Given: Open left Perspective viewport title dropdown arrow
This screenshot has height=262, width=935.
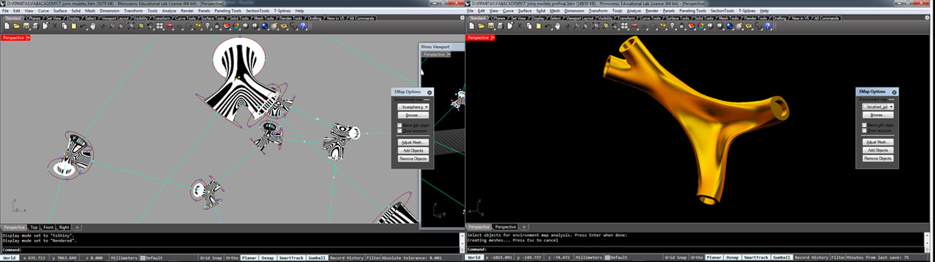Looking at the screenshot, I should click(x=28, y=38).
